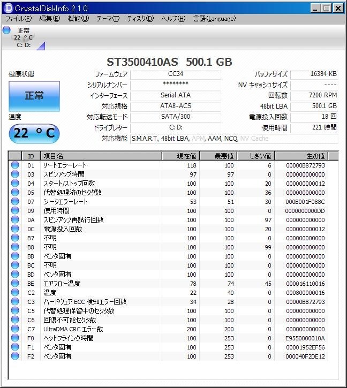The width and height of the screenshot is (347, 388).
Task: Click status orb for 05 代替処理済のセクタ数
Action: pos(15,192)
